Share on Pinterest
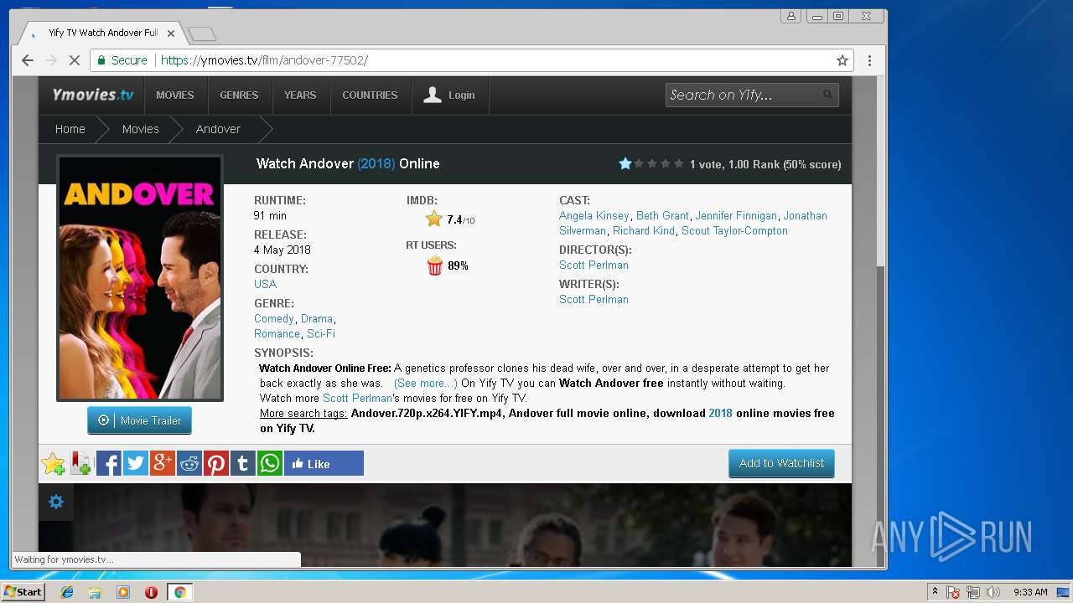 (215, 463)
